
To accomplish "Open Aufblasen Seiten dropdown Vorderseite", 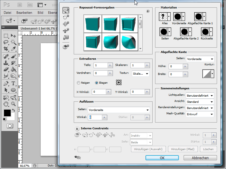I will pos(119,110).
